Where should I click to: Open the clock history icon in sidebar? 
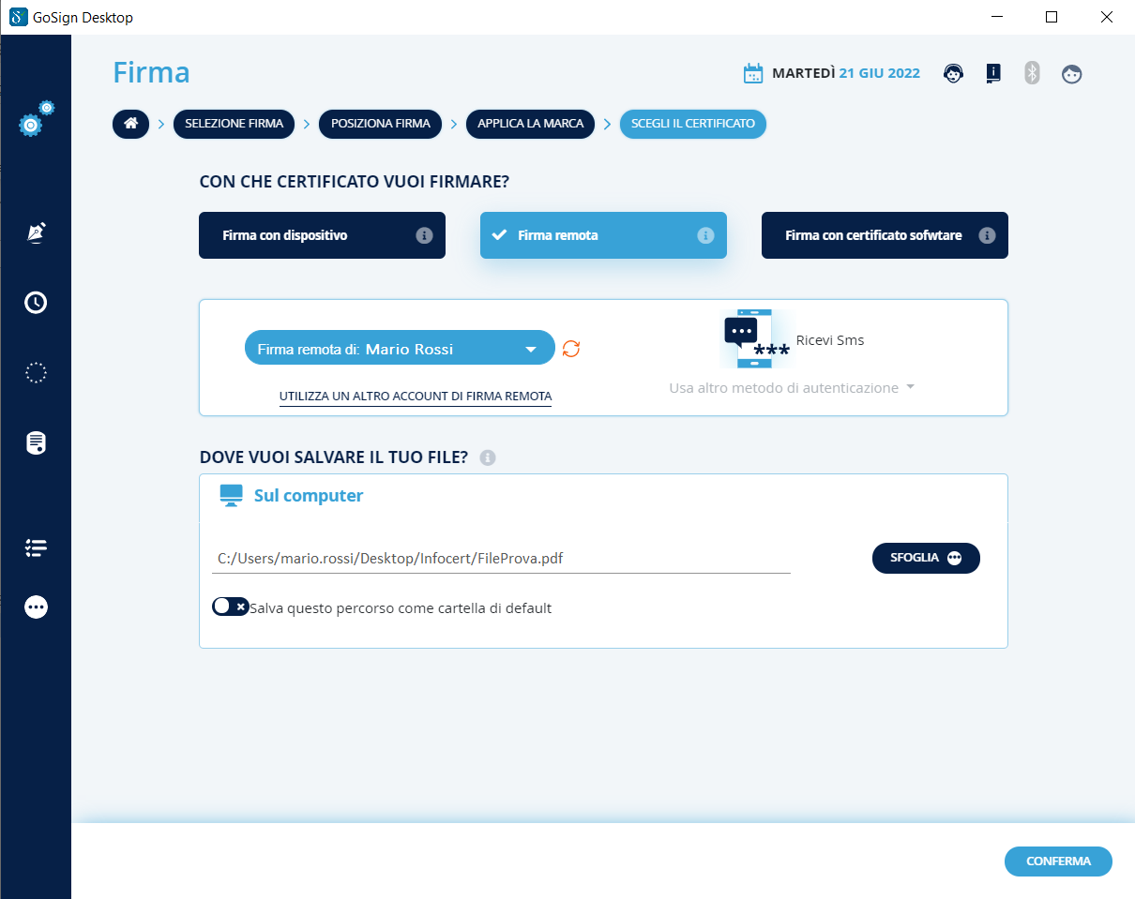click(36, 302)
